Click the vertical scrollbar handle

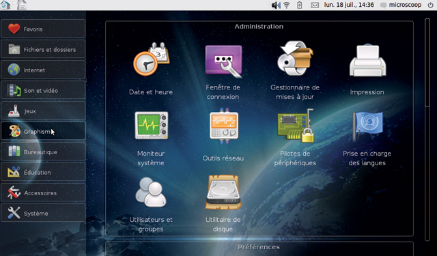tap(427, 62)
